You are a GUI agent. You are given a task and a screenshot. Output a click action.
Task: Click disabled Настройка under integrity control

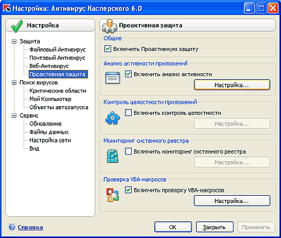(x=232, y=124)
